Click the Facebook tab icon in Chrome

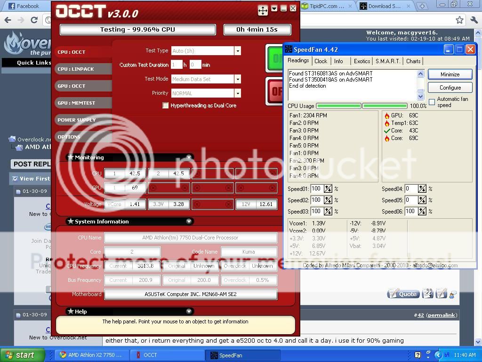[x=12, y=6]
